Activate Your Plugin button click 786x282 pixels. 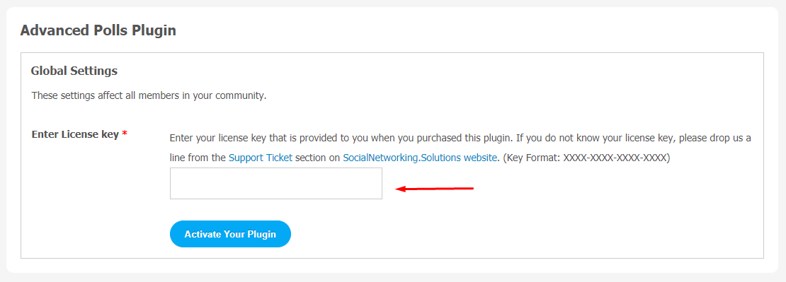click(231, 234)
